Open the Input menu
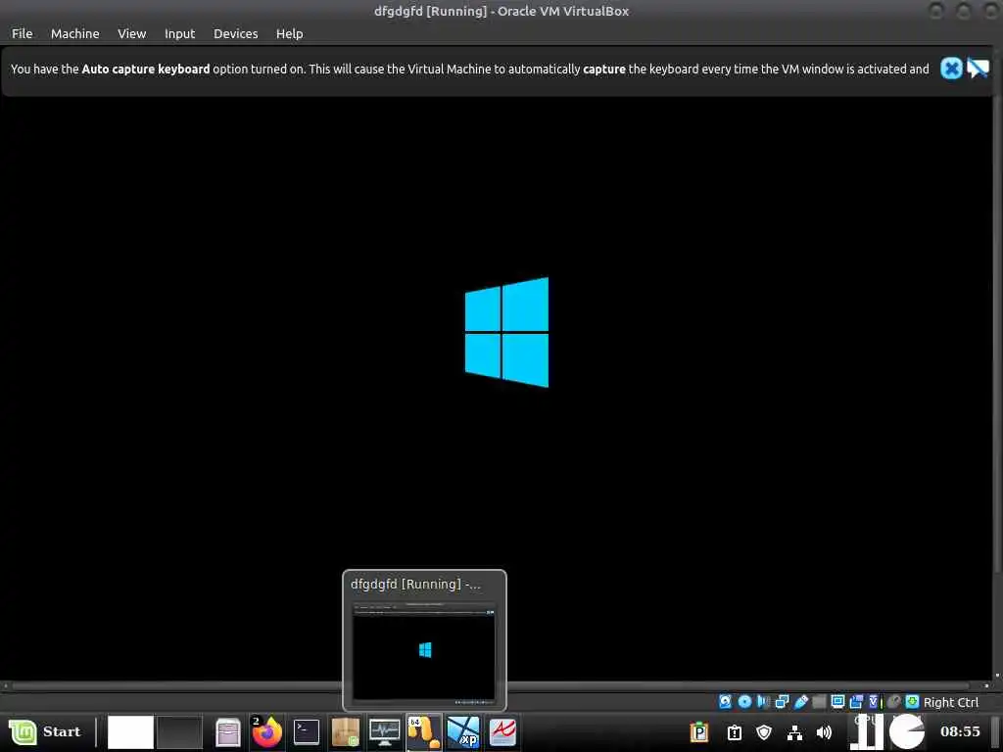 (180, 34)
